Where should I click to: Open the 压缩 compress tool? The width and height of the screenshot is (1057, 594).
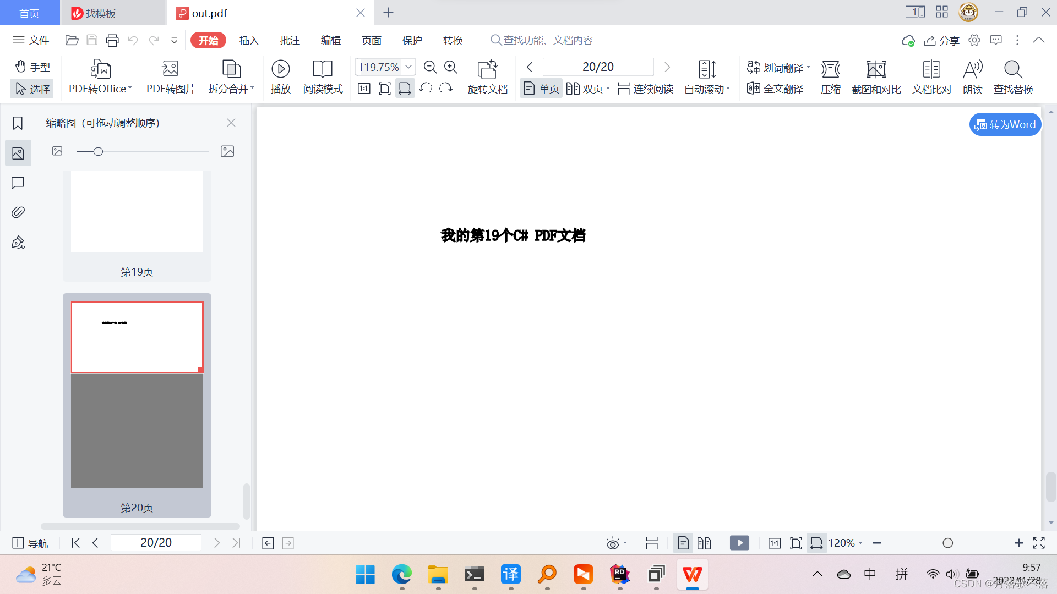coord(830,77)
